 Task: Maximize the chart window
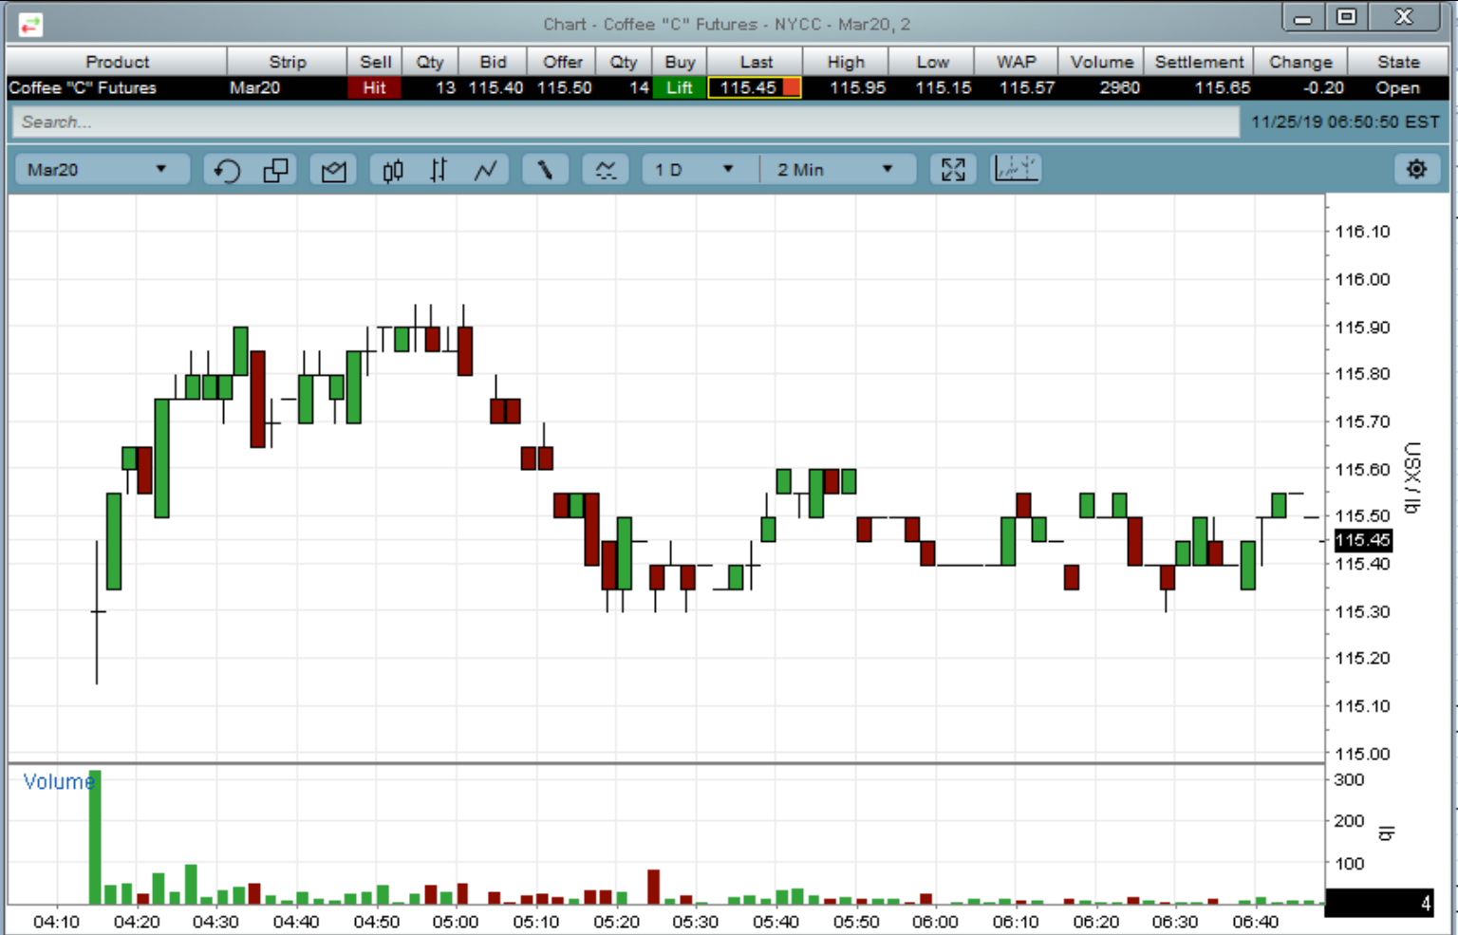click(x=1347, y=17)
